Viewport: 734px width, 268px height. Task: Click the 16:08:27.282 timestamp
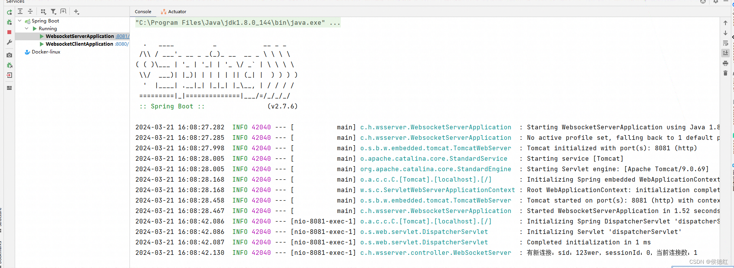pyautogui.click(x=201, y=127)
